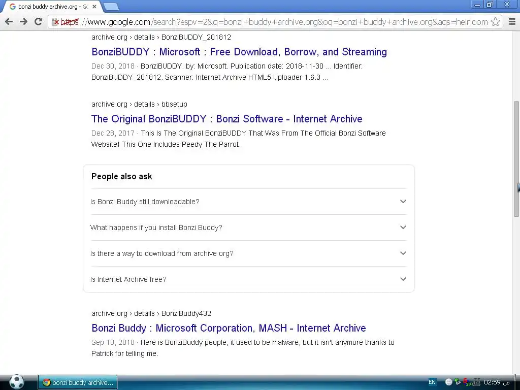Open the clock showing 02:59
The image size is (520, 390).
(497, 382)
